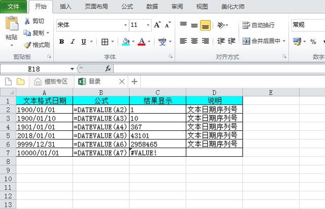Open the Font group dialog launcher

tap(171, 56)
